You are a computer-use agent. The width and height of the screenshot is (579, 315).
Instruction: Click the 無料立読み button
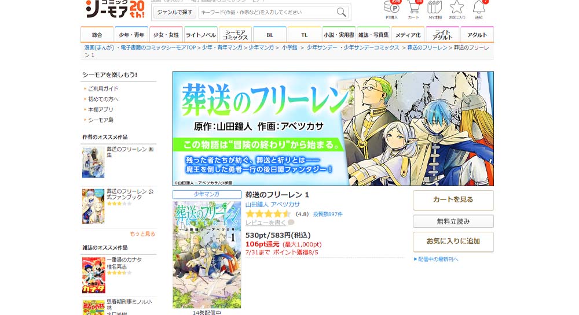point(453,221)
